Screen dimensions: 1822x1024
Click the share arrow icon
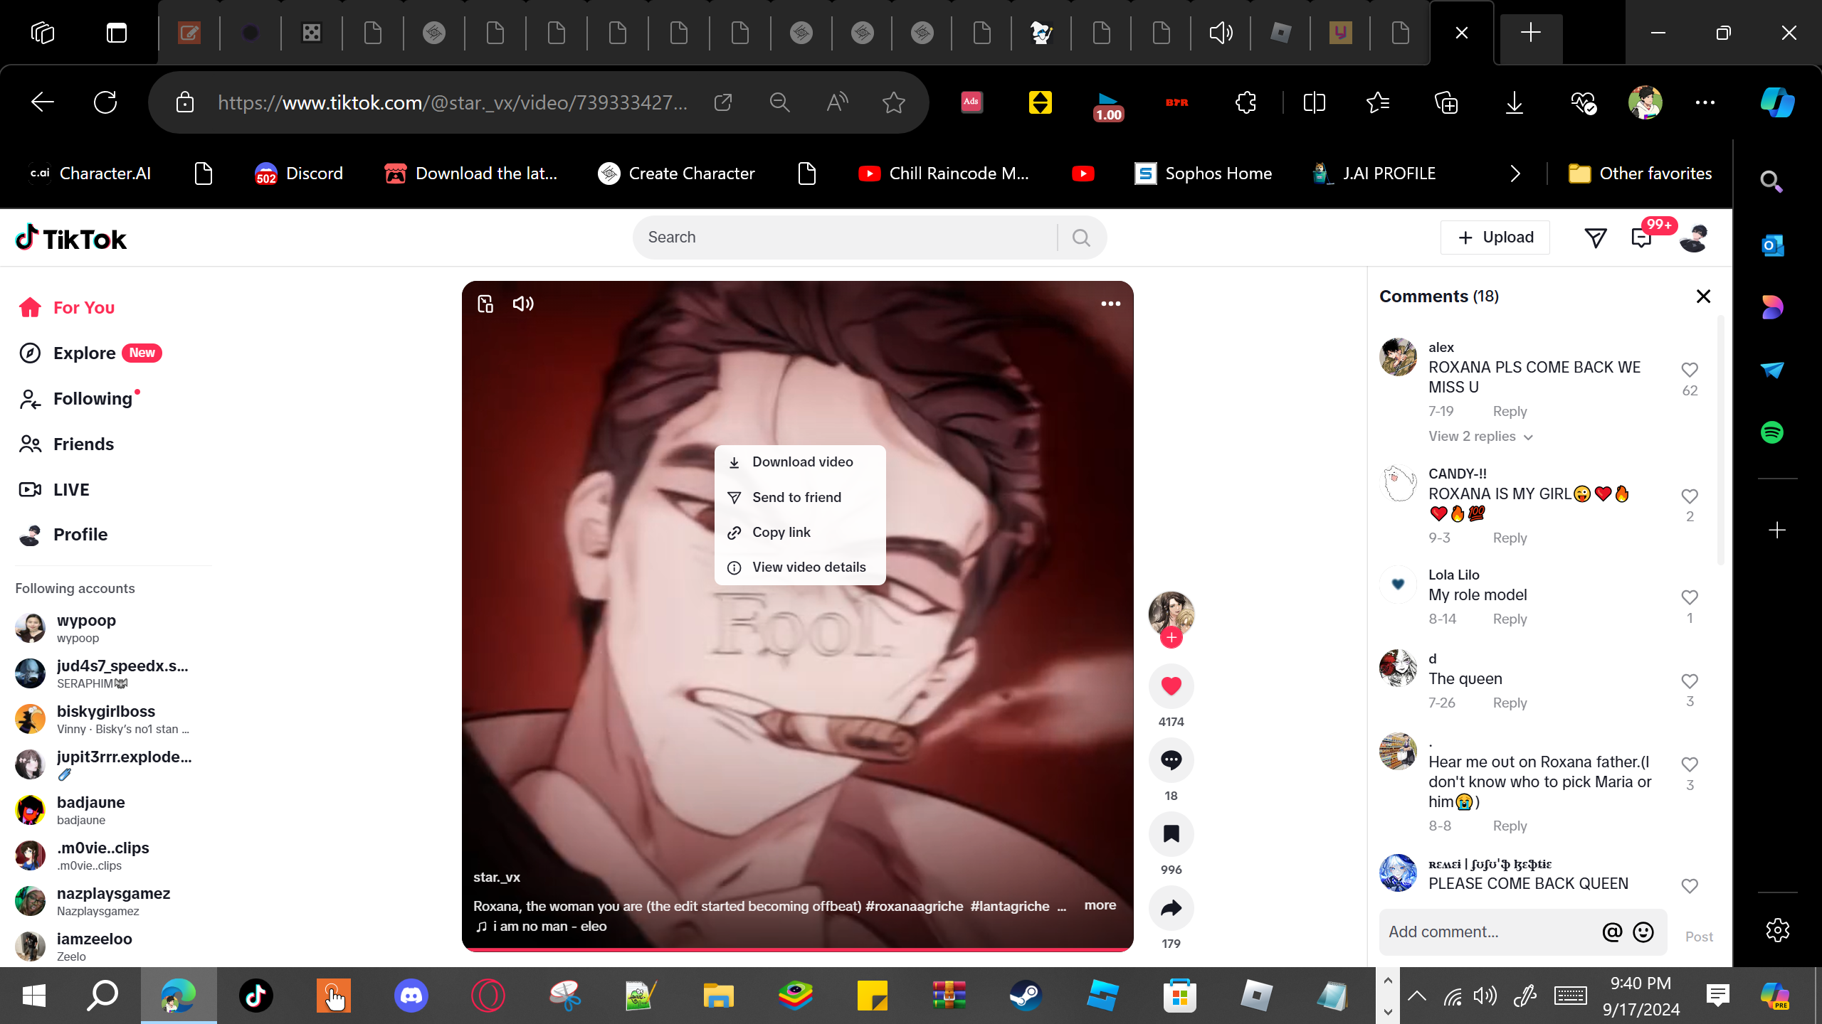pyautogui.click(x=1171, y=907)
